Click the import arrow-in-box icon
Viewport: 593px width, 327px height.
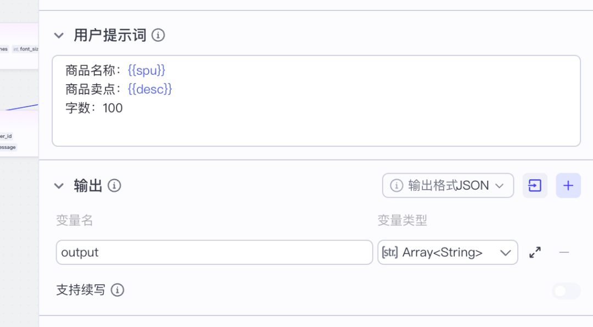coord(535,186)
